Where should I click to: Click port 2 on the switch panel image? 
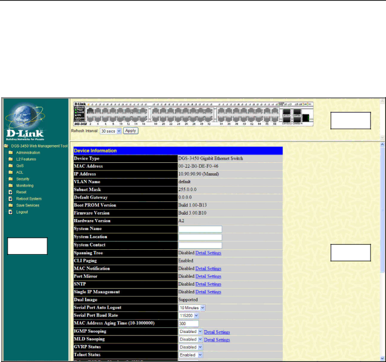90,118
